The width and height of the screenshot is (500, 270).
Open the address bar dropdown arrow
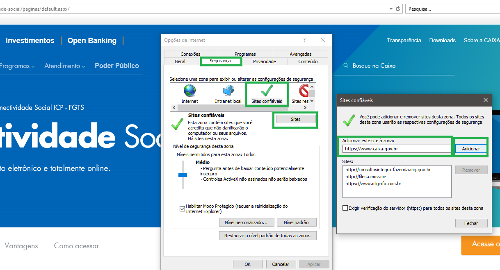[x=391, y=9]
